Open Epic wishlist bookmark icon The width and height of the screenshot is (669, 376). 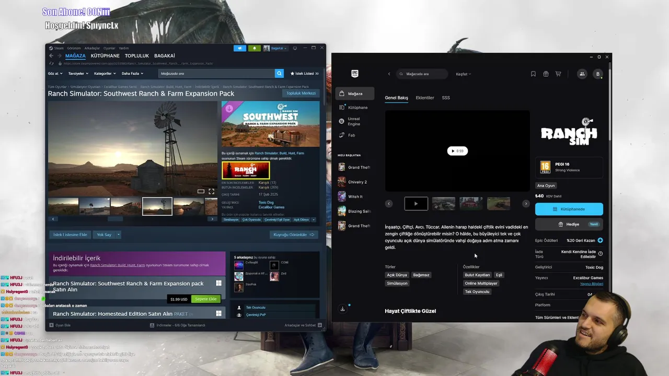pyautogui.click(x=533, y=74)
